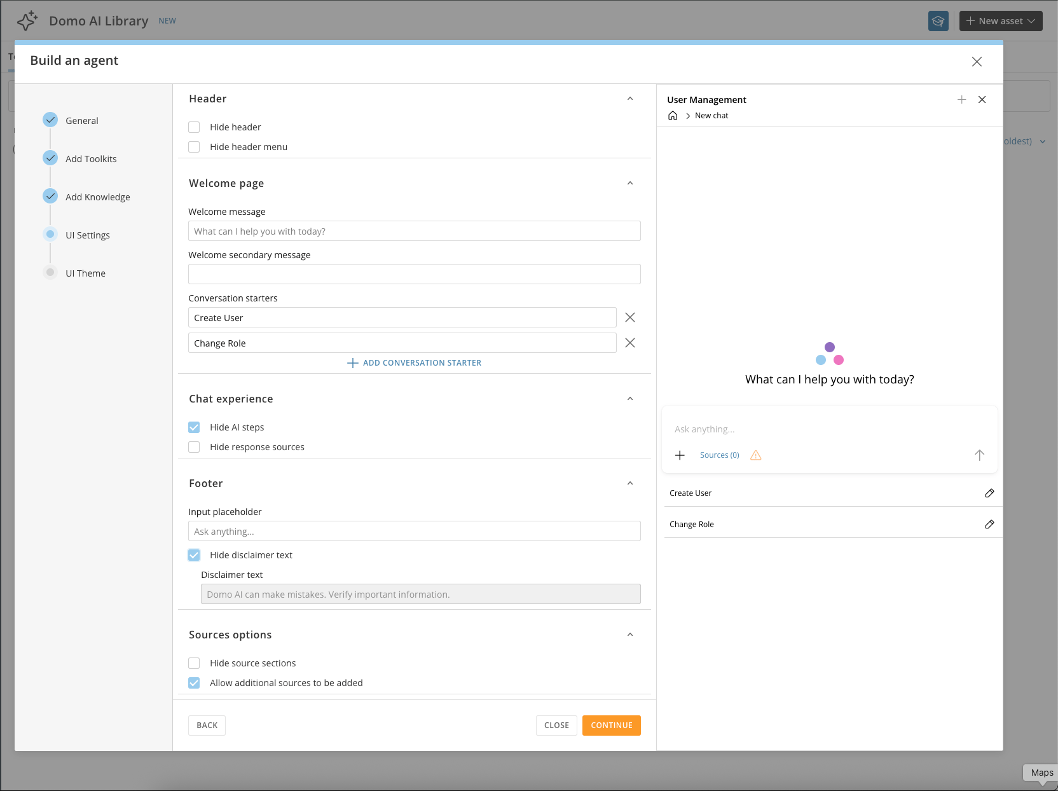
Task: Click the General step checkmark circle
Action: (x=50, y=120)
